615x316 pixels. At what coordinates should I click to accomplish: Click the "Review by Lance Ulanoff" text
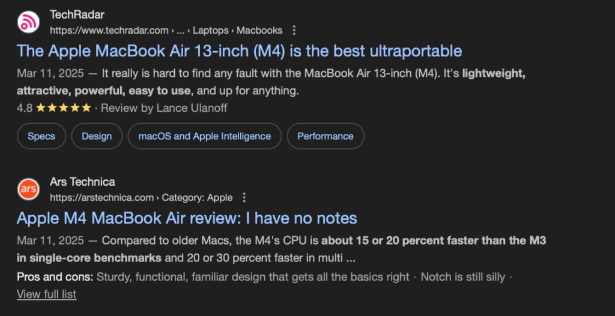(164, 108)
